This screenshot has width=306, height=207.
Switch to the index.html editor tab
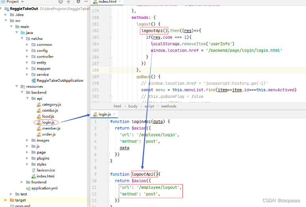pos(107,2)
